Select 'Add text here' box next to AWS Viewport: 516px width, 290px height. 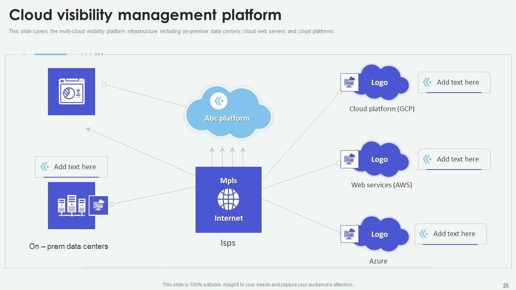click(x=454, y=159)
